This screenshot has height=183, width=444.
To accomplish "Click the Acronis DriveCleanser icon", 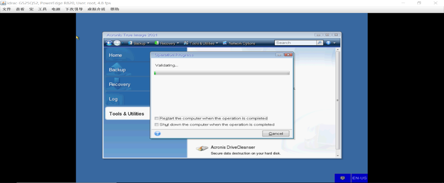I will click(x=202, y=149).
